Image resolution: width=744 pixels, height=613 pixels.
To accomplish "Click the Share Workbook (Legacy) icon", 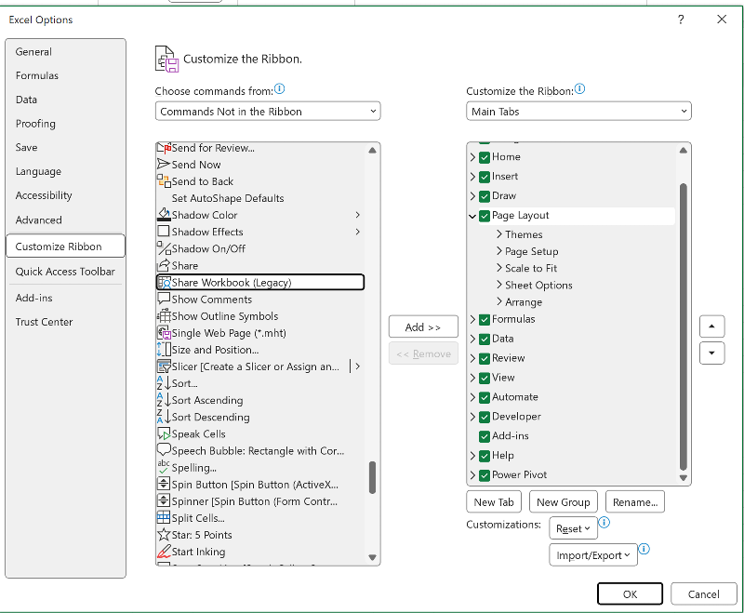I will 165,282.
